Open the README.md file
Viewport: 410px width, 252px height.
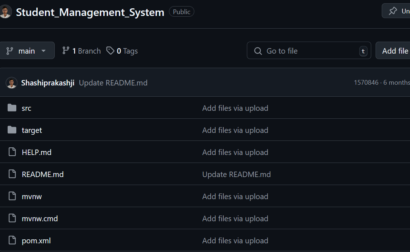(x=43, y=174)
